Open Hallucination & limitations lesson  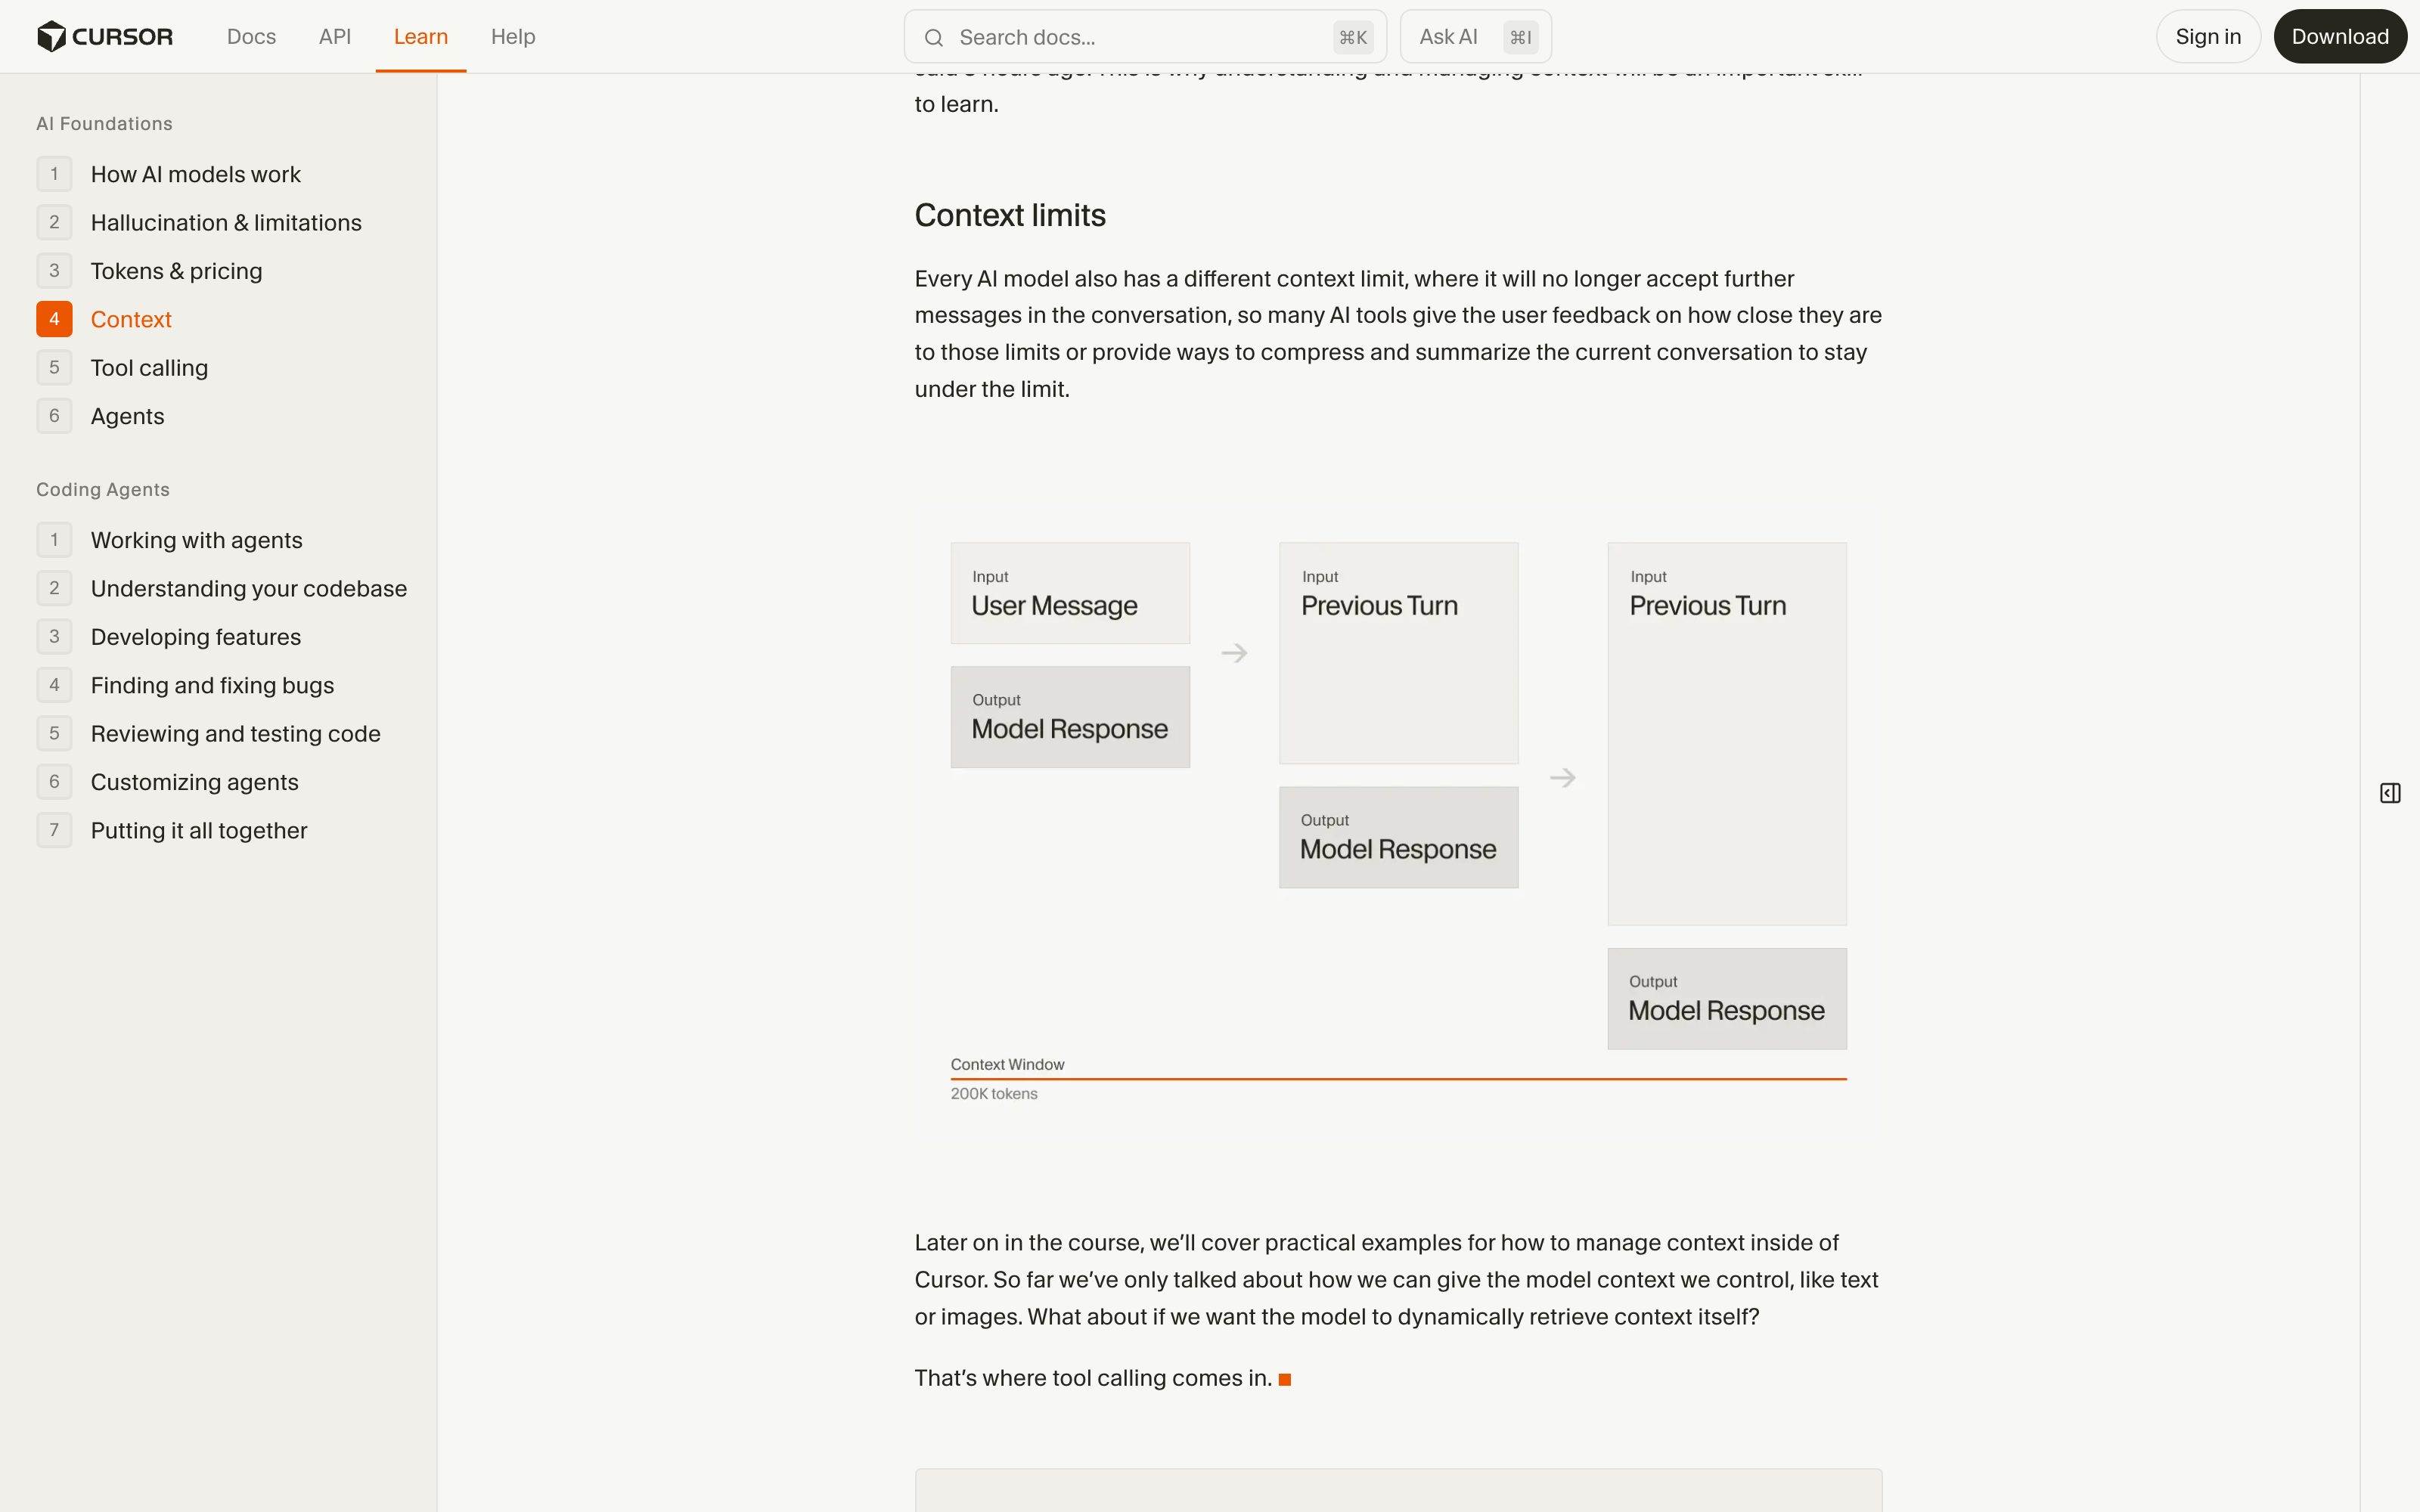[x=199, y=222]
